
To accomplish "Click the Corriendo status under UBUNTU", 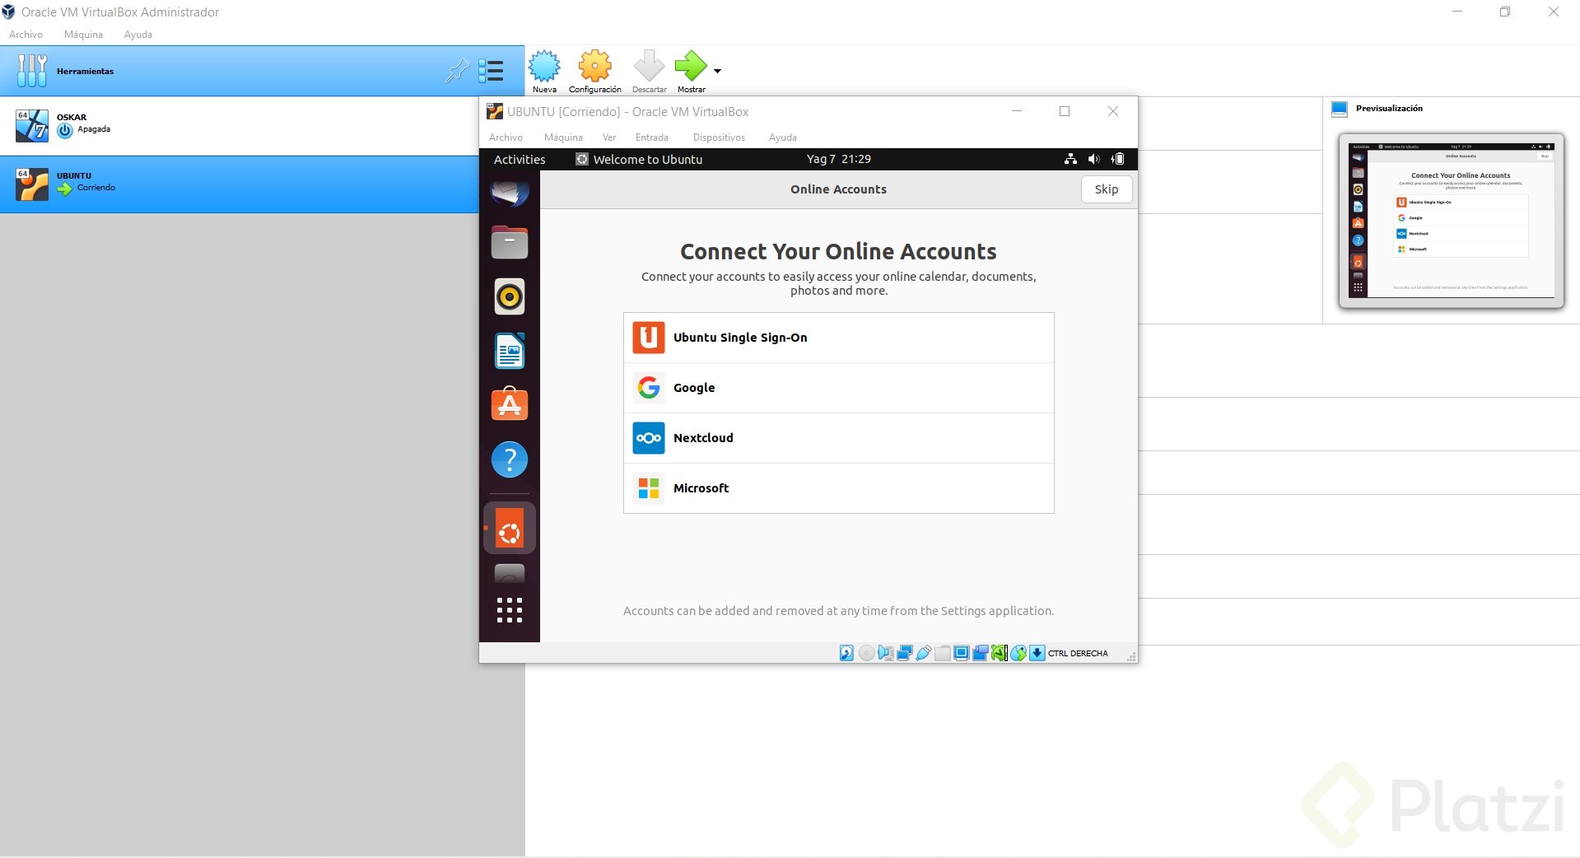I will coord(96,188).
